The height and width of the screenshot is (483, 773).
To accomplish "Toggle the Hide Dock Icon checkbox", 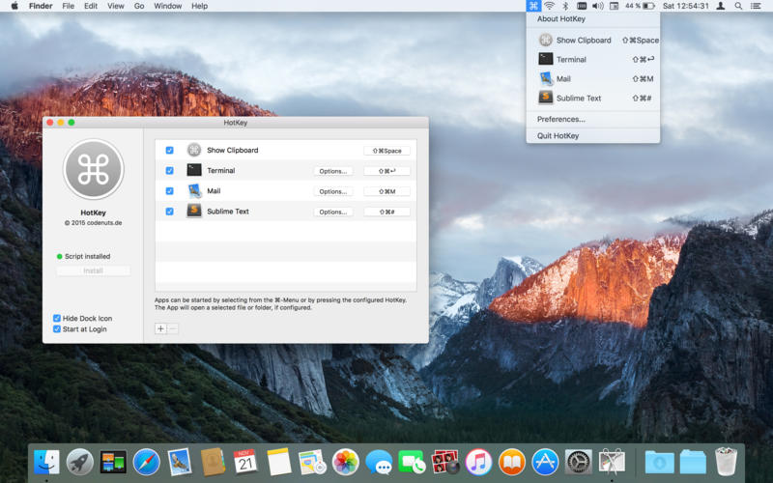I will (57, 318).
